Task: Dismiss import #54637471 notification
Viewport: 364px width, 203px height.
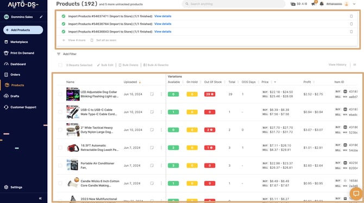Action: 351,16
